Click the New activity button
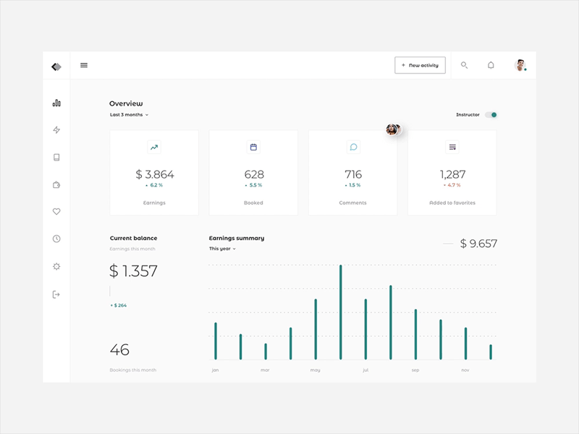This screenshot has height=434, width=579. [x=420, y=64]
